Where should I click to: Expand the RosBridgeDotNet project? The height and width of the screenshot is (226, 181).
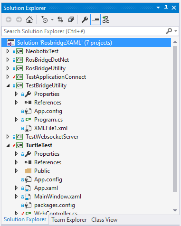click(8, 60)
